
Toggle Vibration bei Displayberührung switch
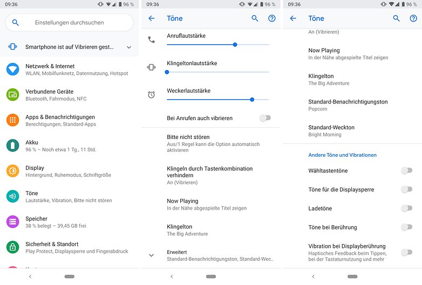coord(407,252)
